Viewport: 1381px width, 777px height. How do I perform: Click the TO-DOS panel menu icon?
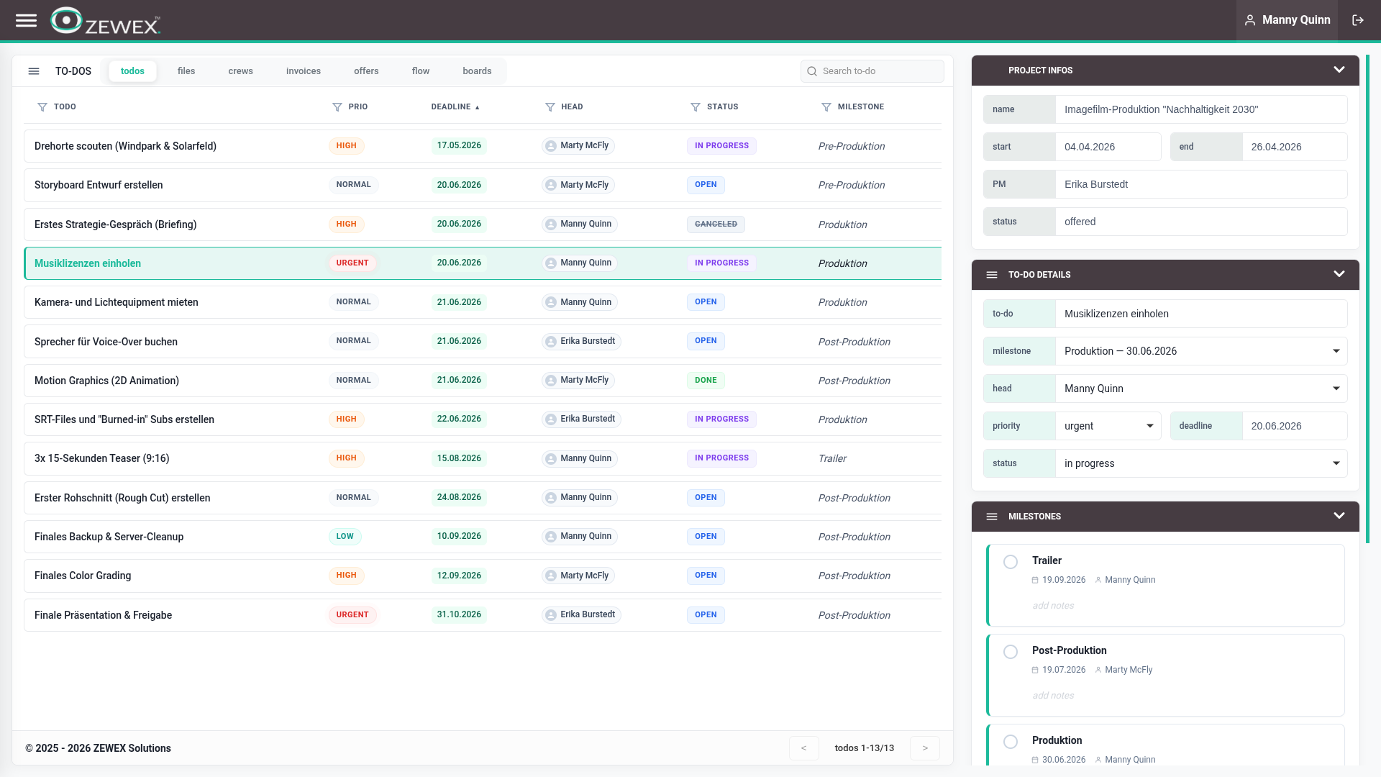34,71
